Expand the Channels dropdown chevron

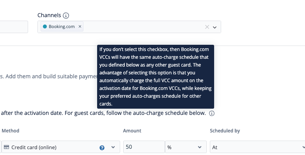coord(215,27)
